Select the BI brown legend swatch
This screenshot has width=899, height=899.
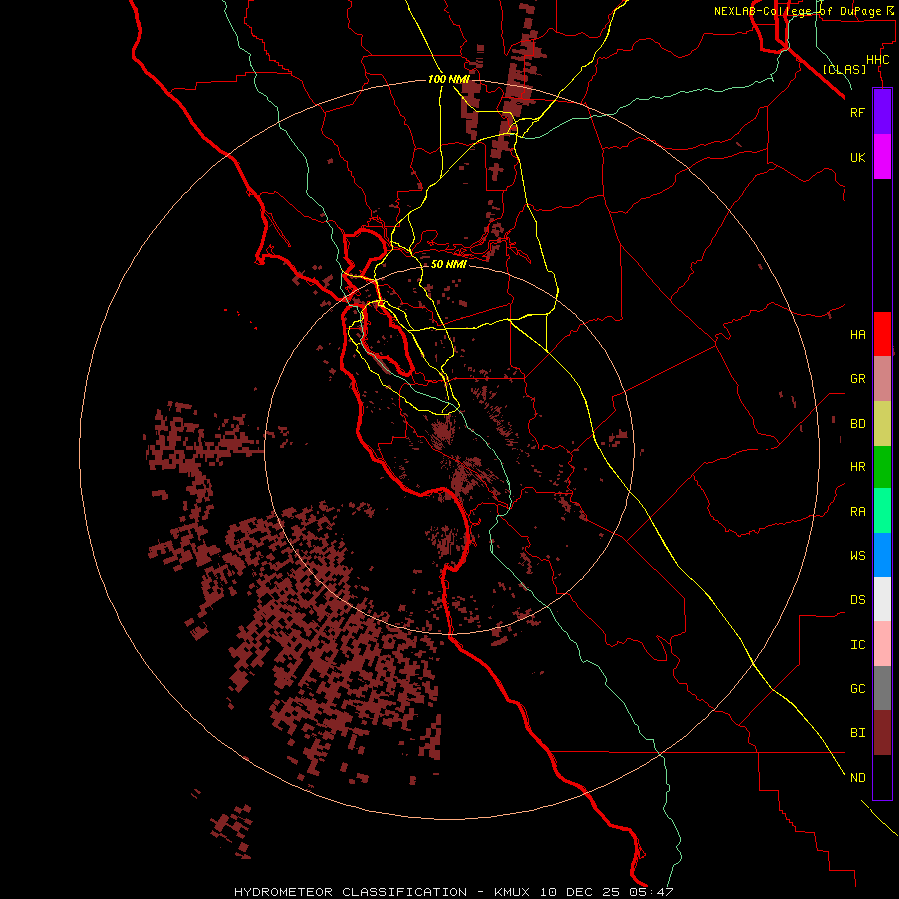pos(882,733)
